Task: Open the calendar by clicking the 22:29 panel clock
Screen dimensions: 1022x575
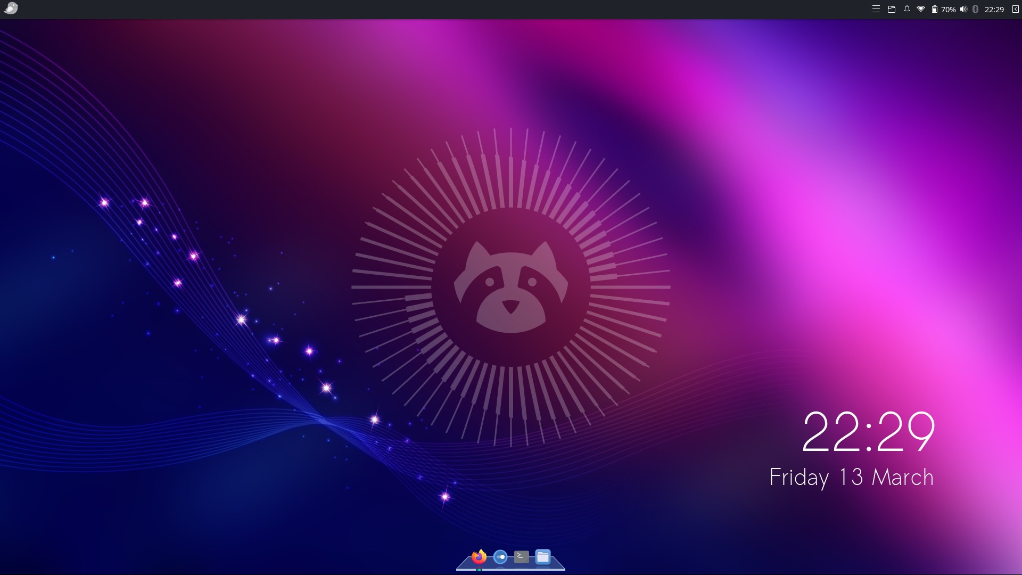Action: pos(993,9)
